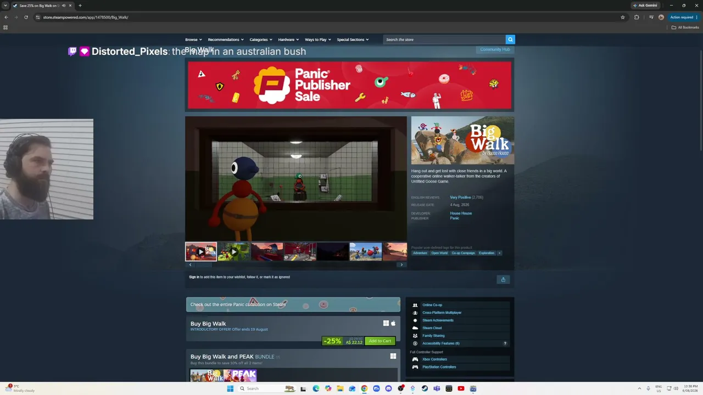Open Panic publisher page
Image resolution: width=703 pixels, height=395 pixels.
tap(455, 218)
